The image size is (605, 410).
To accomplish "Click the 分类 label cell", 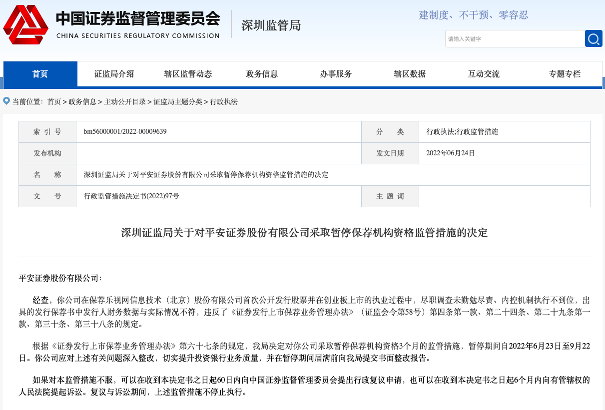I will click(x=390, y=132).
